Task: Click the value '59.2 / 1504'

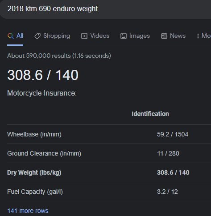Action: tap(173, 134)
